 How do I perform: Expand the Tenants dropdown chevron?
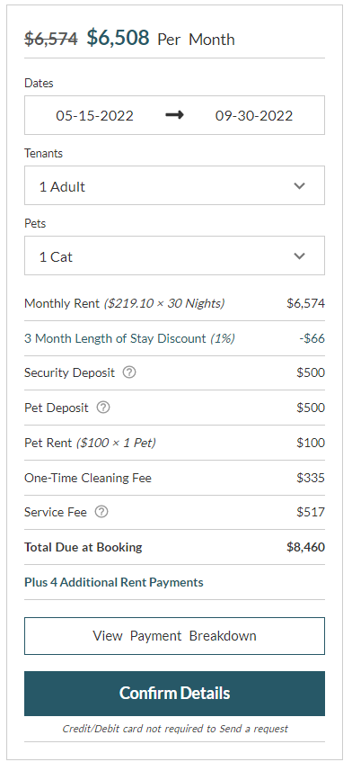300,185
